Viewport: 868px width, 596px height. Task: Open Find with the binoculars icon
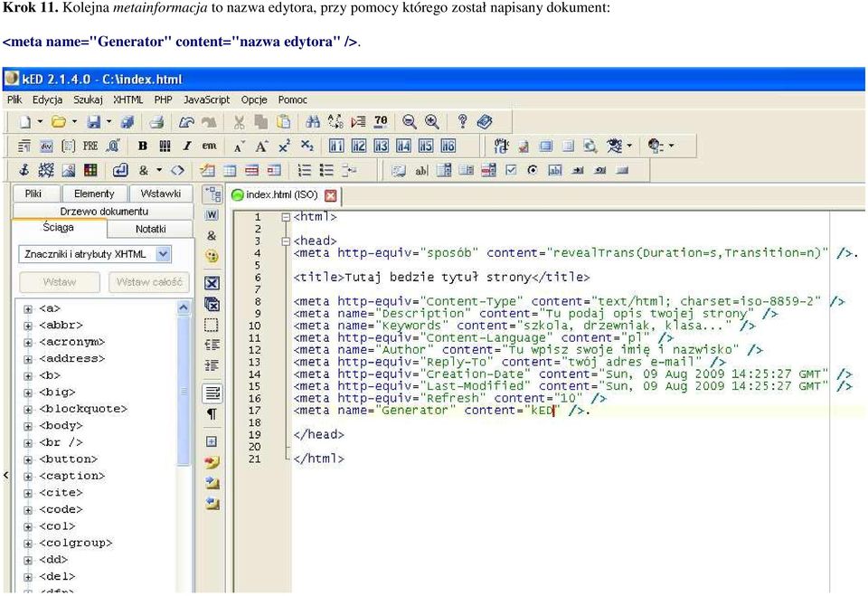tap(313, 122)
